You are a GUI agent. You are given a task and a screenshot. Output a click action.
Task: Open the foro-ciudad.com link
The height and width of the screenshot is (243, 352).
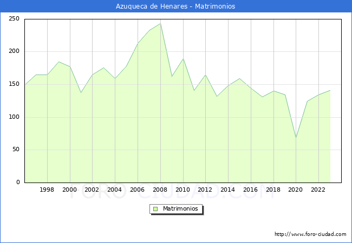pos(310,234)
